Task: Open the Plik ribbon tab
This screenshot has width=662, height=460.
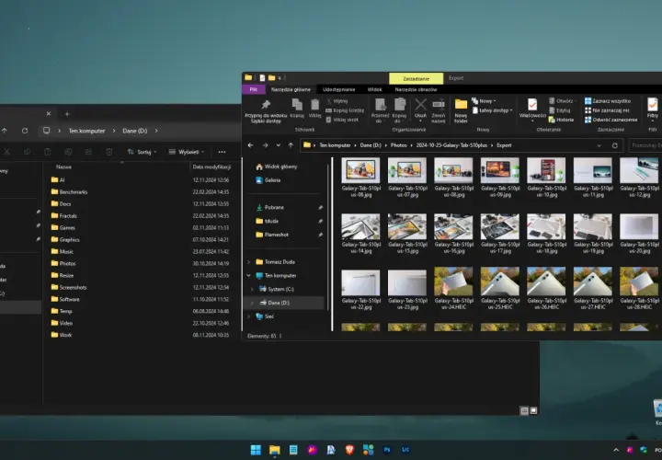Action: point(254,89)
